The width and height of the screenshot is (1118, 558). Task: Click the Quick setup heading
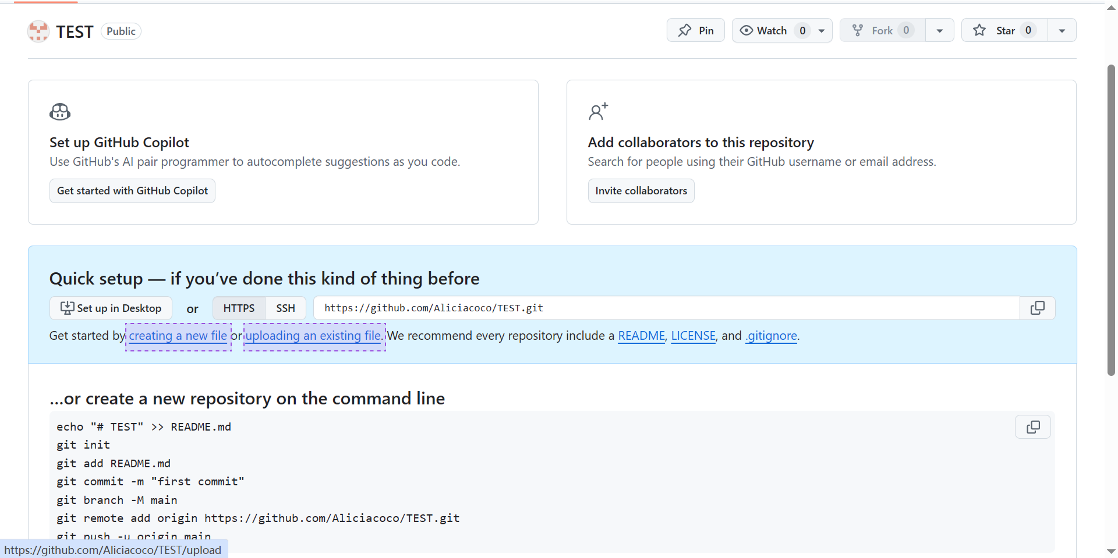(264, 279)
